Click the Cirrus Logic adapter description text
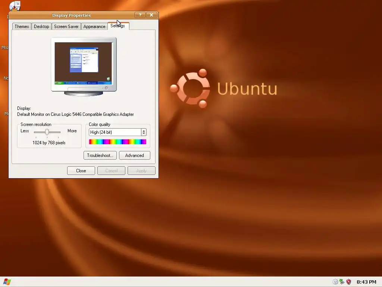Image resolution: width=382 pixels, height=287 pixels. (x=75, y=114)
